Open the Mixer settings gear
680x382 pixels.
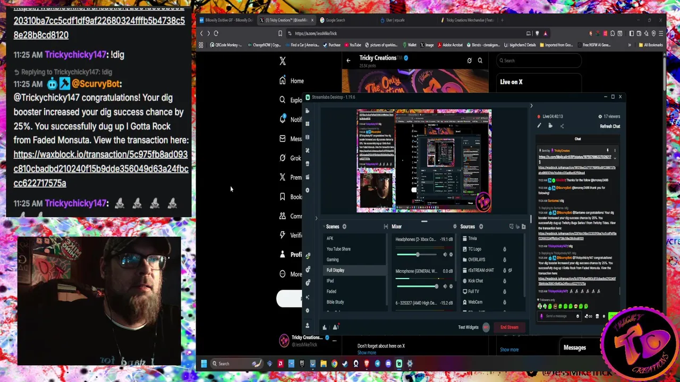[455, 227]
